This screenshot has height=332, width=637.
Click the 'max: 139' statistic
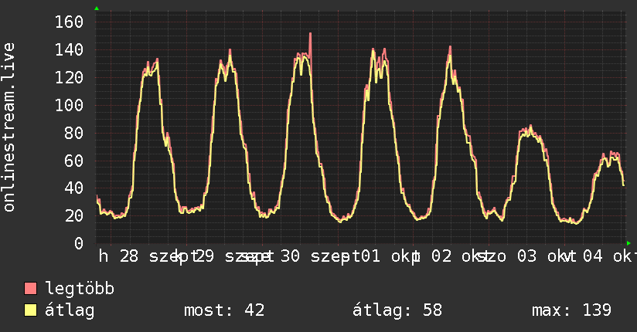coord(571,310)
